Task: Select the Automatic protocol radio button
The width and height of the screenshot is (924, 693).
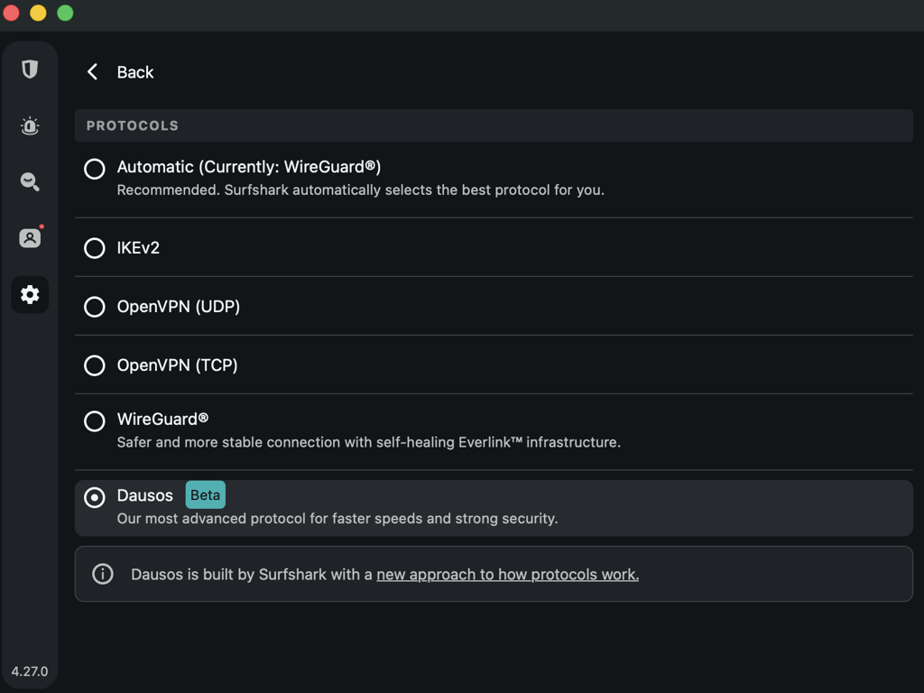Action: [x=94, y=169]
